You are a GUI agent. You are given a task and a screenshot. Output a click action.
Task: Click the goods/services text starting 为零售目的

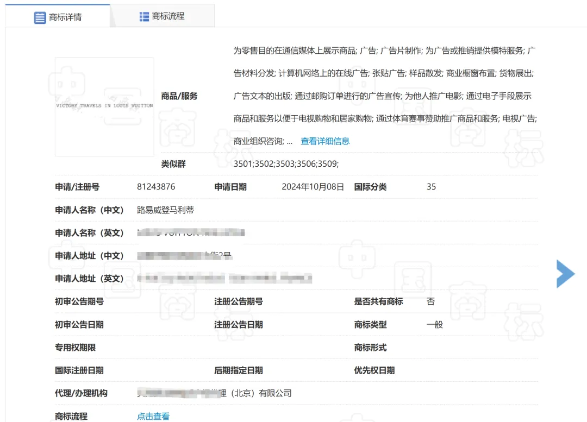pos(385,96)
